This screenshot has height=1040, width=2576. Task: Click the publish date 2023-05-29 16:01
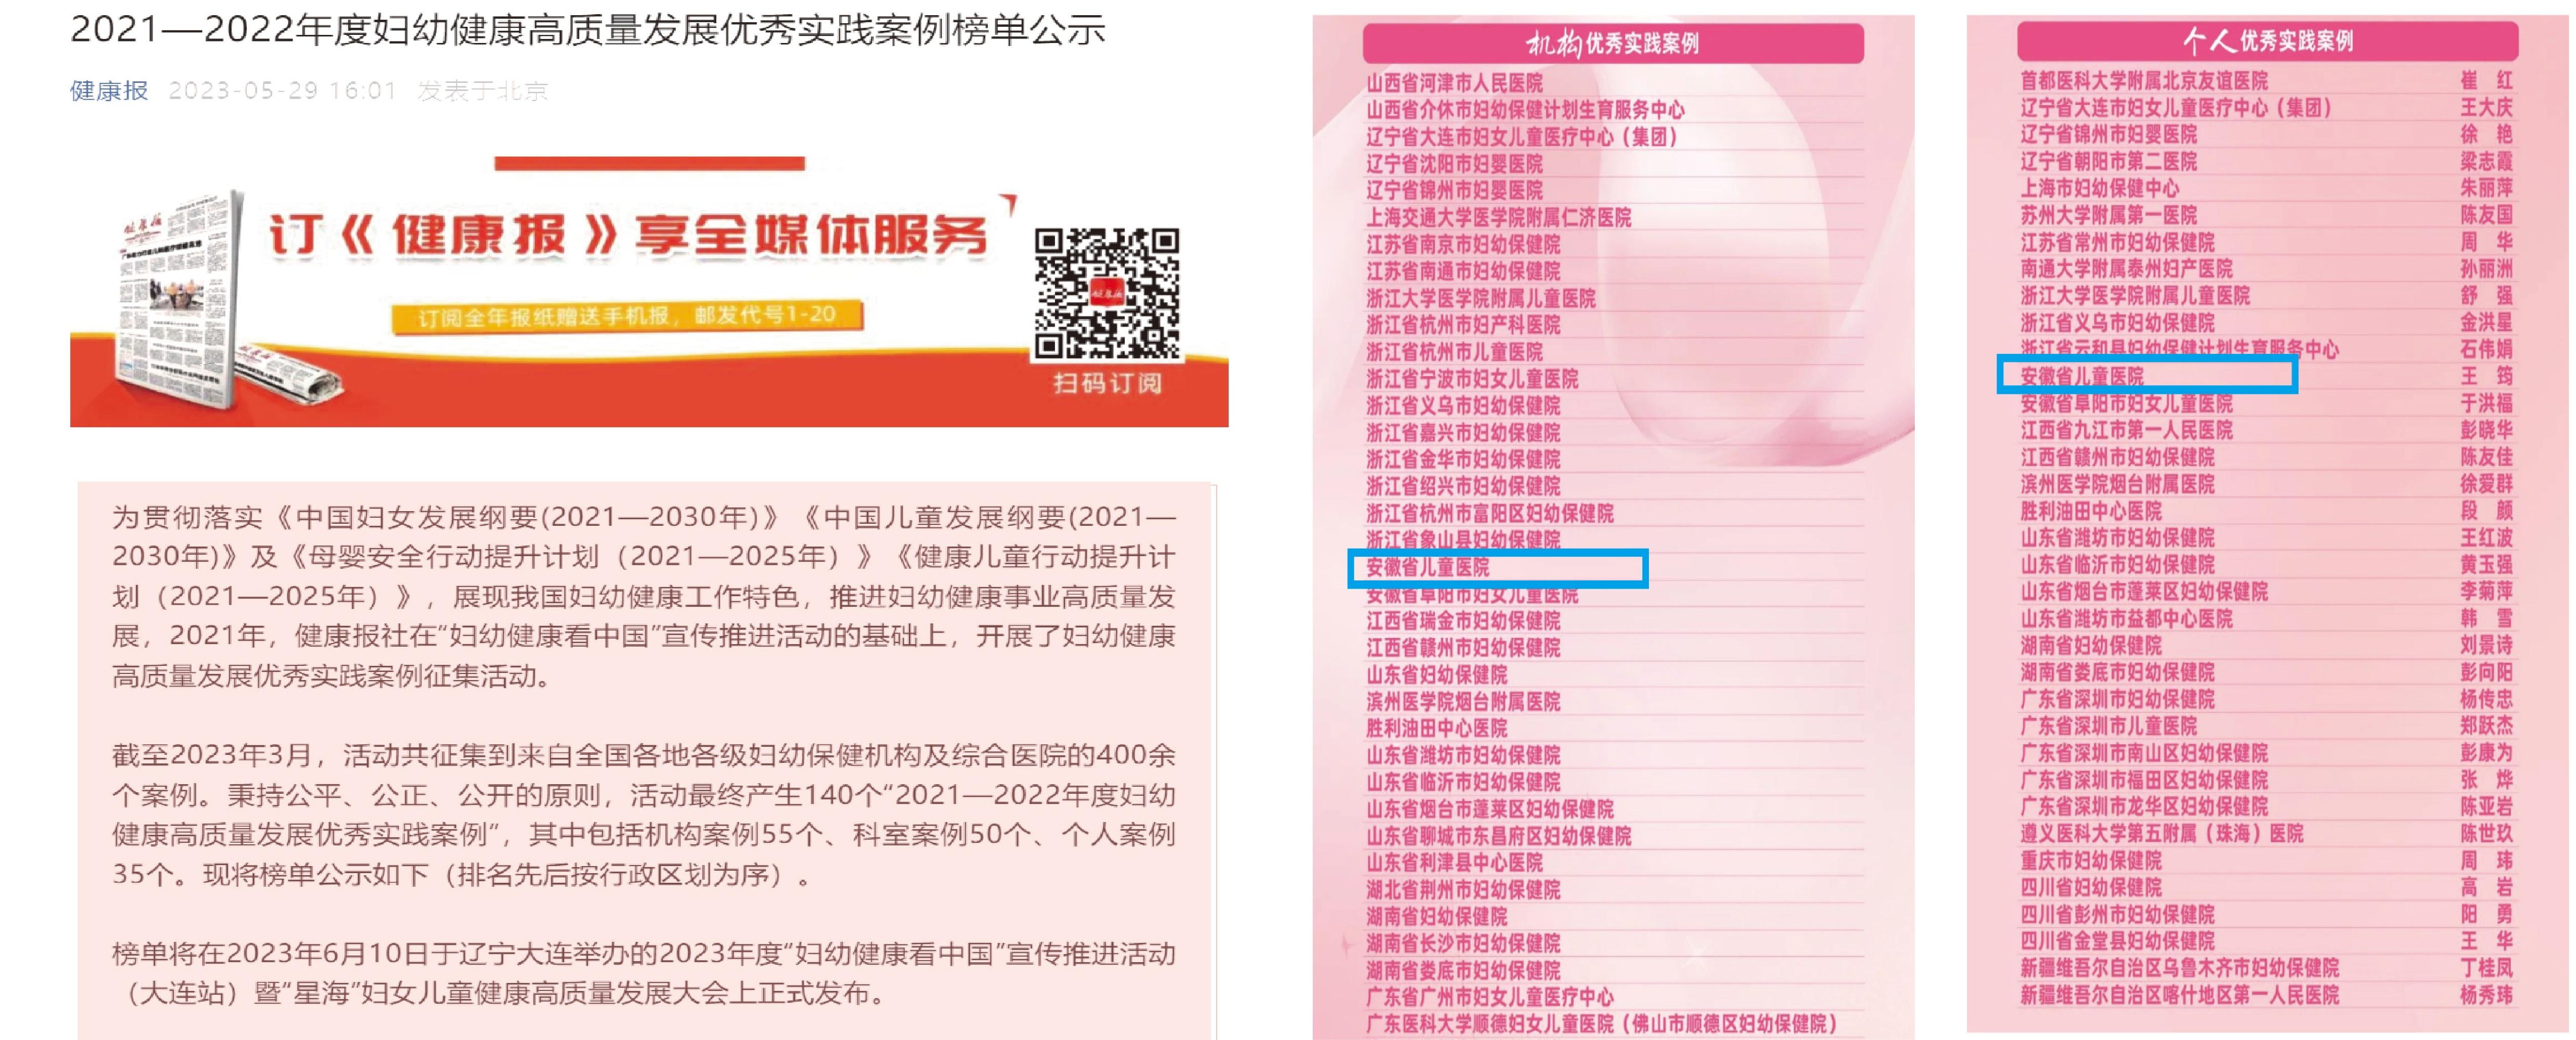pyautogui.click(x=283, y=91)
